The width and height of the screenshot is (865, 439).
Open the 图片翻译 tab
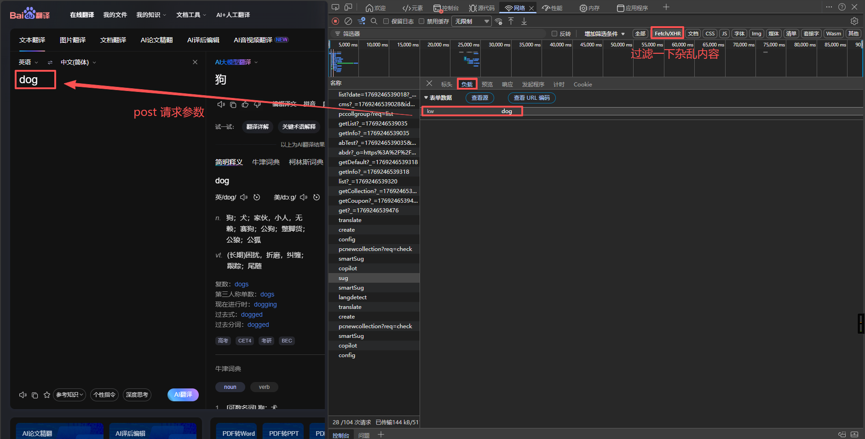point(73,40)
